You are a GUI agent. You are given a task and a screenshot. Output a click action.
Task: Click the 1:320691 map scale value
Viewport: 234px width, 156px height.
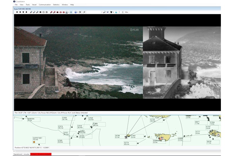click(46, 148)
